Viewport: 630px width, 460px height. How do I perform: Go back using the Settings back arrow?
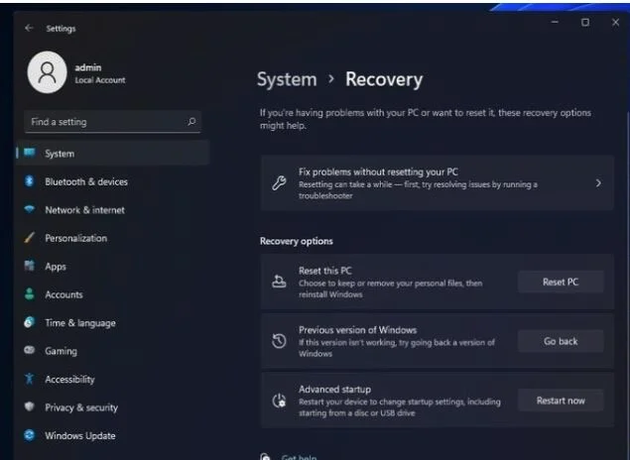[29, 28]
